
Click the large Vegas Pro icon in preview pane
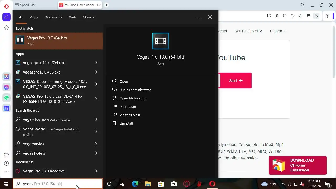161,41
